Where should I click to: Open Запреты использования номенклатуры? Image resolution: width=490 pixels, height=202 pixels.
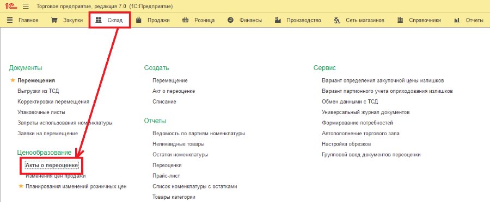pyautogui.click(x=65, y=123)
